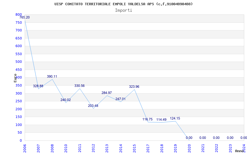The width and height of the screenshot is (247, 154).
Task: Click the 323.96 data label
Action: click(134, 87)
